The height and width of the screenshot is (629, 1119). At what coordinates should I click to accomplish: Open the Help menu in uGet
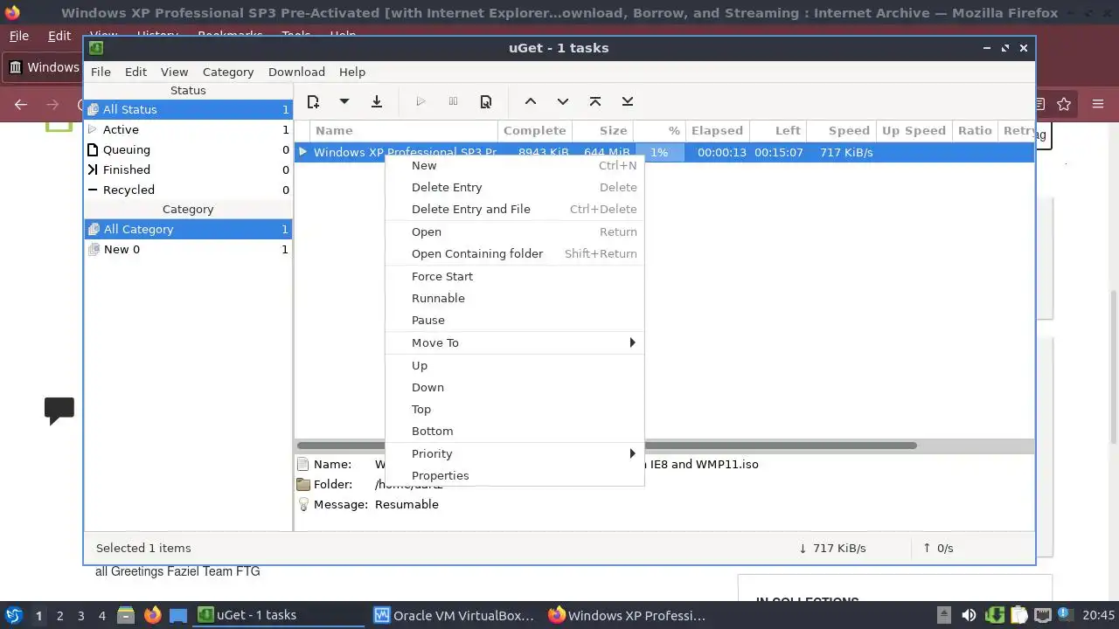[352, 72]
